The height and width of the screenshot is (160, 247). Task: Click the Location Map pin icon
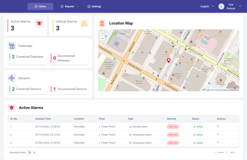pyautogui.click(x=102, y=23)
